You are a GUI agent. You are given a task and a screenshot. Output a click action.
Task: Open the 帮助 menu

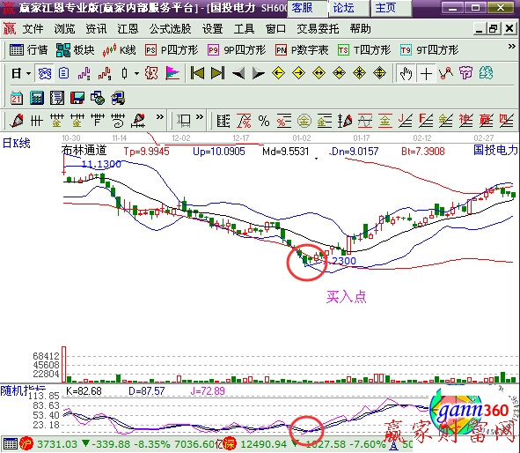[x=360, y=29]
